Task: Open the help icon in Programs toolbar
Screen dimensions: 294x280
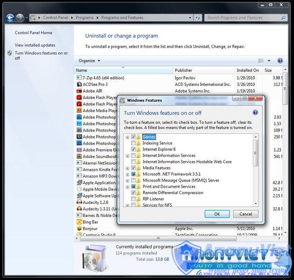Action: 280,61
